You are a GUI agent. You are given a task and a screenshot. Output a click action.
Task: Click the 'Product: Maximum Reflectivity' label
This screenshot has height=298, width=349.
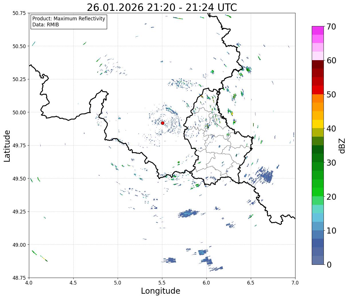(69, 19)
